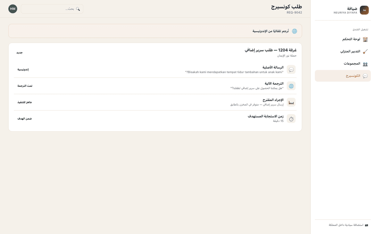Select الكونسيرج sidebar item

343,76
